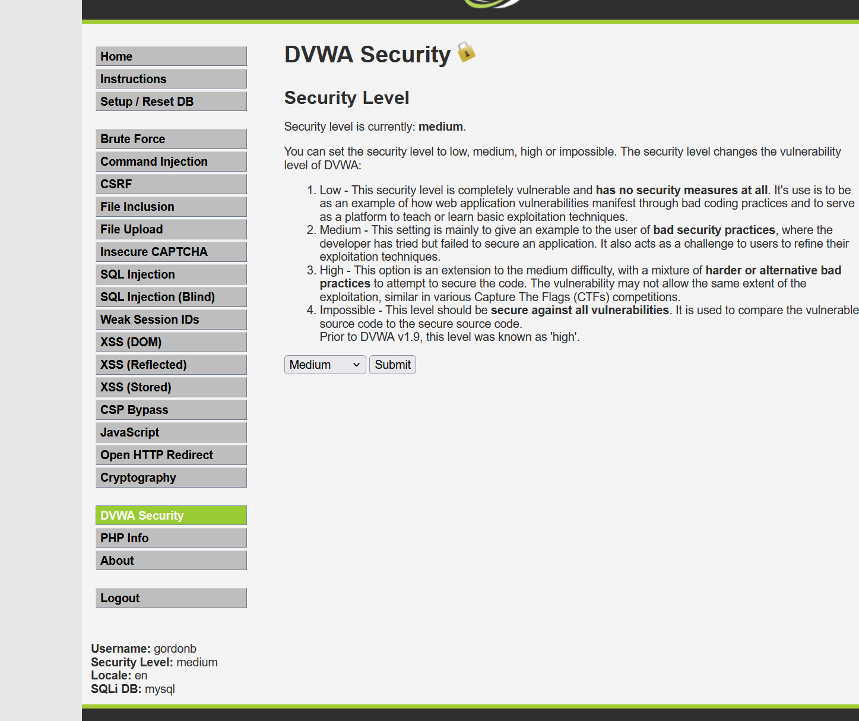The width and height of the screenshot is (859, 721).
Task: Select the SQL Injection (Blind) entry
Action: point(171,297)
